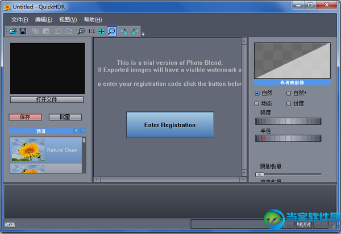Click the 就绪 status bar text
Viewport: 341px width, 234px height.
pyautogui.click(x=10, y=225)
